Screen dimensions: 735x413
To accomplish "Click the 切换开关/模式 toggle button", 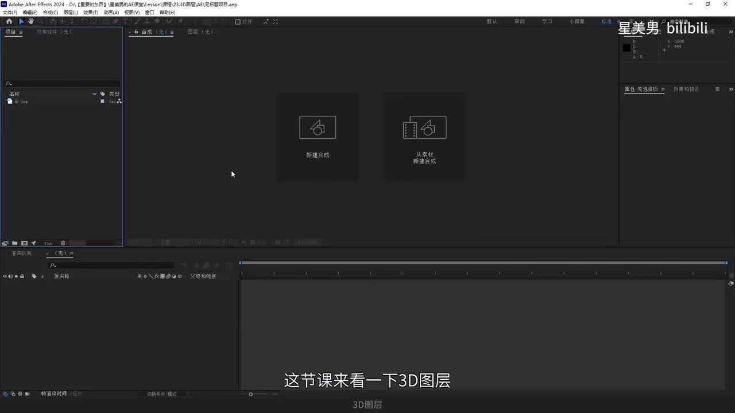I will 161,394.
